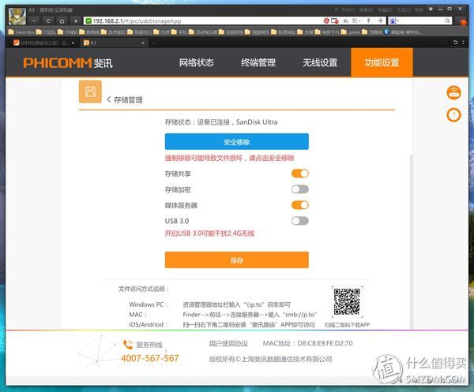Go to the browser home page icon
Image resolution: width=474 pixels, height=392 pixels.
62,21
